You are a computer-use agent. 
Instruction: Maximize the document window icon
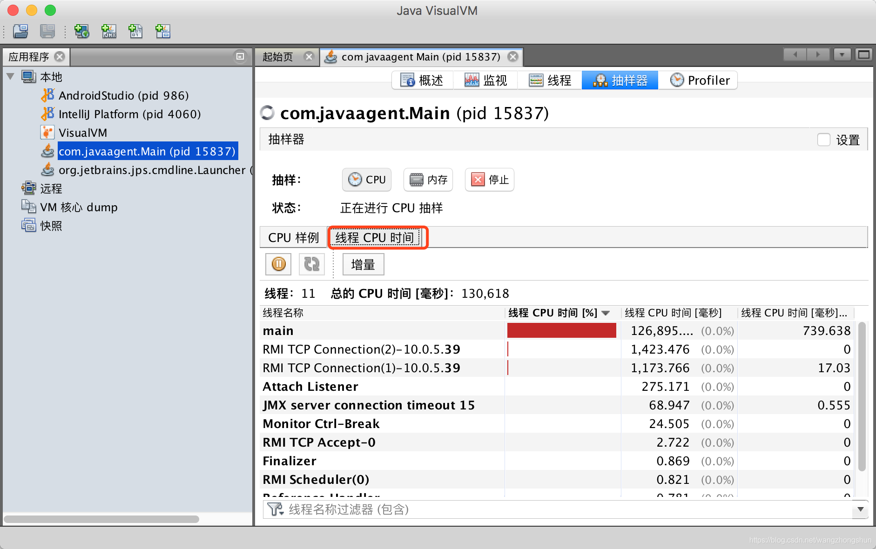pyautogui.click(x=864, y=55)
